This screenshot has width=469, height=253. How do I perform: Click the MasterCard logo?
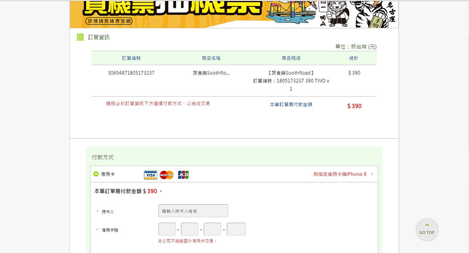(167, 175)
